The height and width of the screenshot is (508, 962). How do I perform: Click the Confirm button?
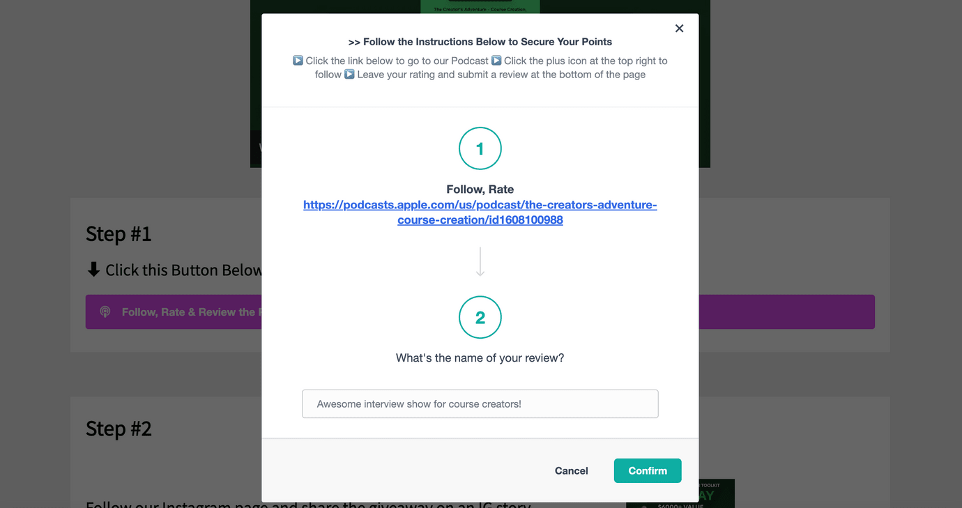[x=648, y=470]
